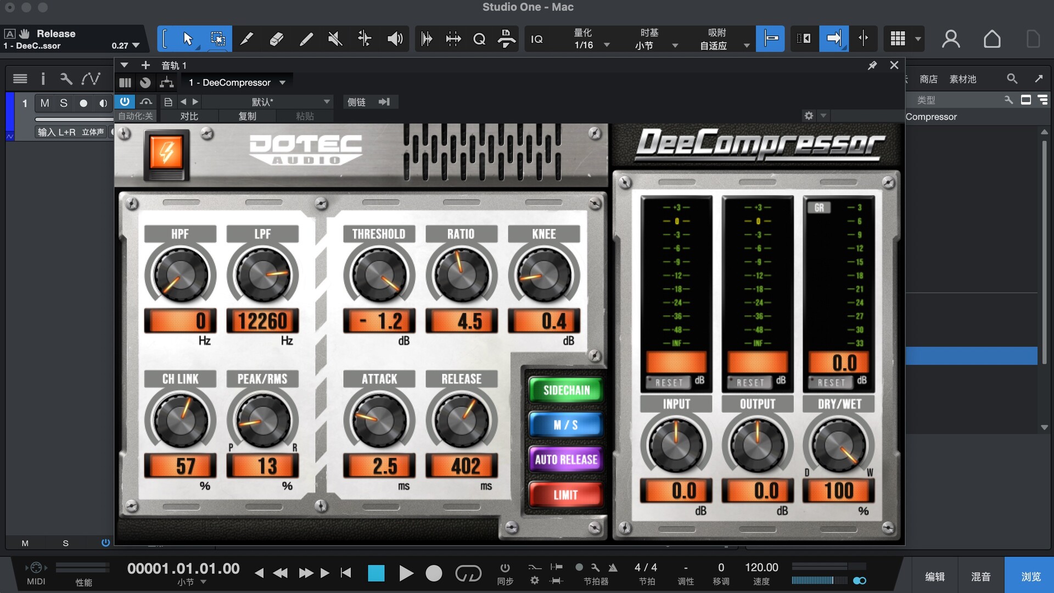Reset the INPUT meter peak
This screenshot has width=1054, height=593.
(x=669, y=382)
